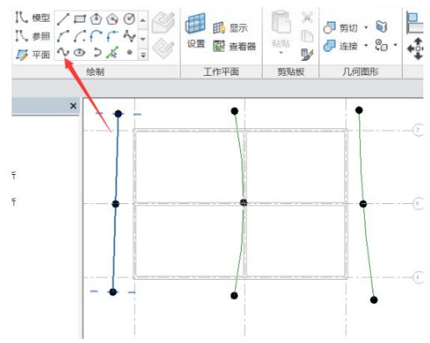
Task: Select the top endpoint of blue line
Action: coord(118,113)
